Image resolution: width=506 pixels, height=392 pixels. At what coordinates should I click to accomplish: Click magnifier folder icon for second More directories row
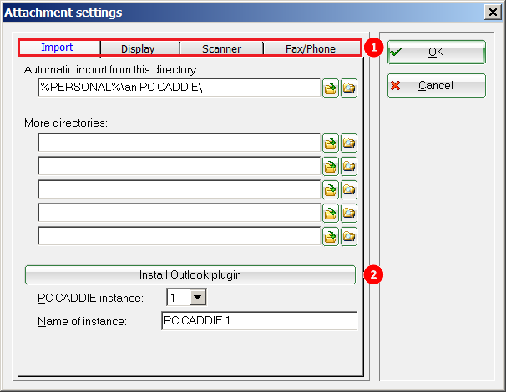[x=349, y=166]
